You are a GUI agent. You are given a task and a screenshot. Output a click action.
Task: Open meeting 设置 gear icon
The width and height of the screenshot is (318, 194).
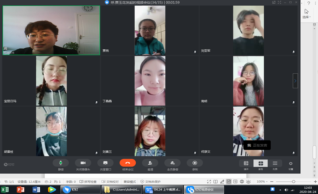[x=291, y=164]
